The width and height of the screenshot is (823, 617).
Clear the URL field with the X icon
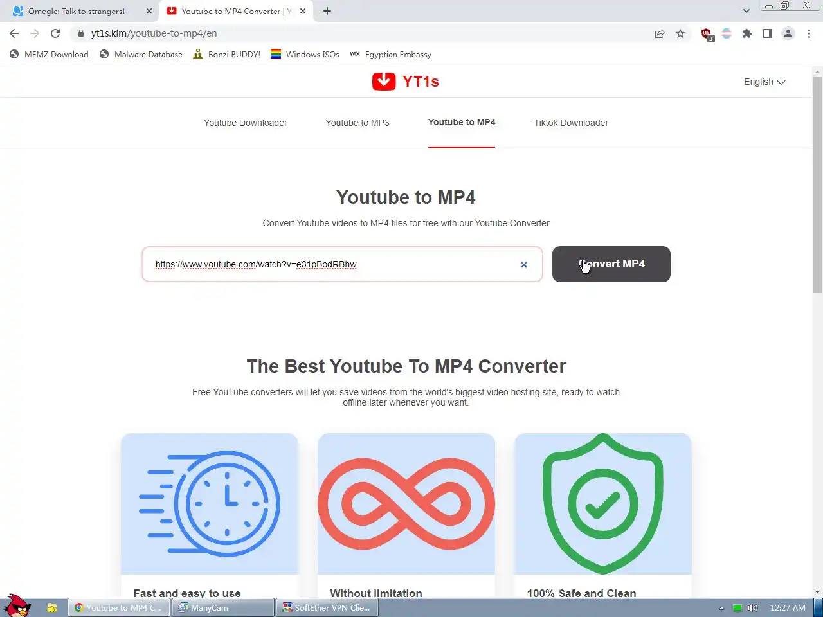coord(524,265)
